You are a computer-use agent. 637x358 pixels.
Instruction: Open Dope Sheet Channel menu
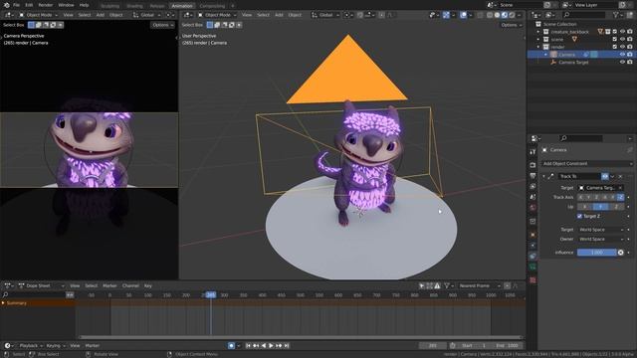130,285
